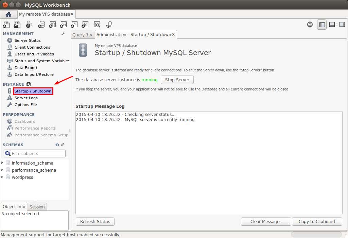
Task: Switch to the Object Info tab
Action: 14,206
